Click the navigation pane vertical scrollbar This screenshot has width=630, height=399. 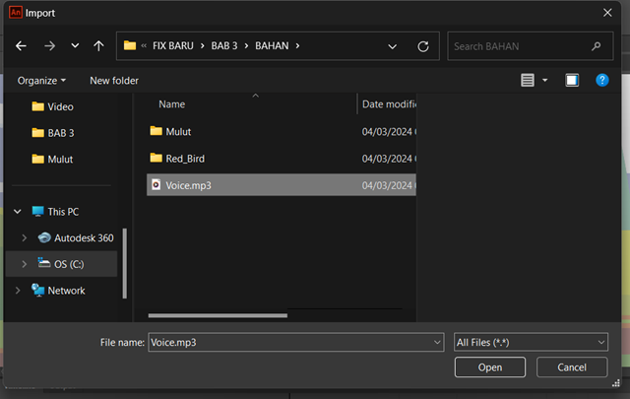[x=125, y=263]
